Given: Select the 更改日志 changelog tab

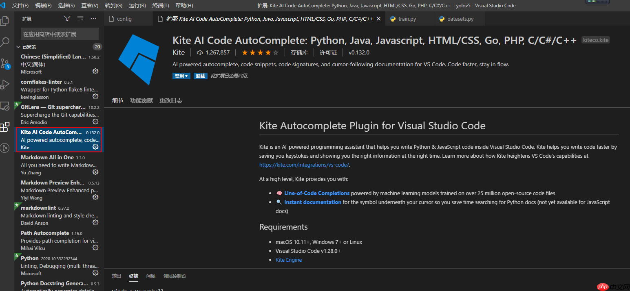Looking at the screenshot, I should coord(171,100).
